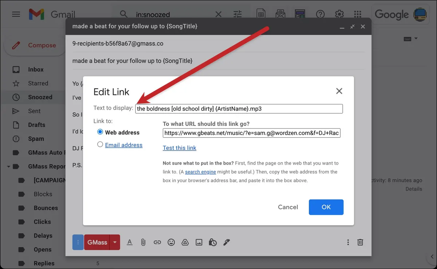Viewport: 437px width, 269px height.
Task: Click the compose subject line field
Action: tap(219, 61)
